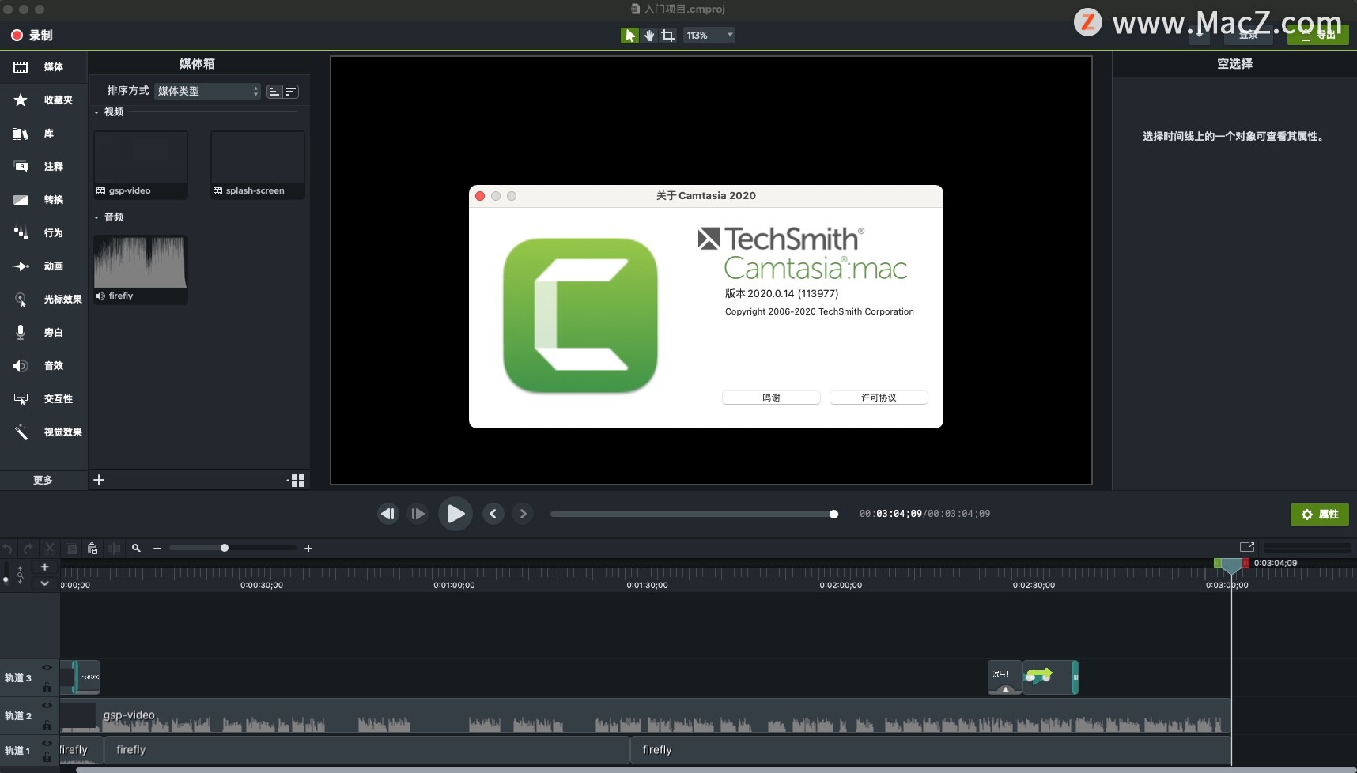
Task: Click the 鸣谢 credits button
Action: click(x=771, y=398)
